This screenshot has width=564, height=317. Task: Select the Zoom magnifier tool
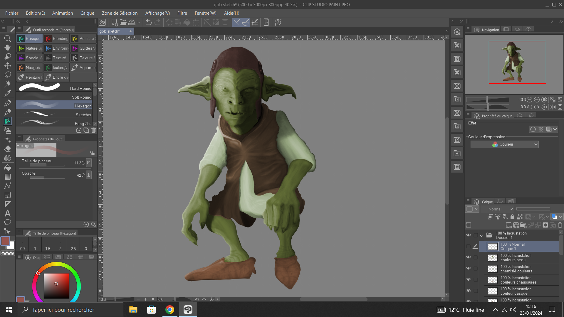tap(8, 38)
